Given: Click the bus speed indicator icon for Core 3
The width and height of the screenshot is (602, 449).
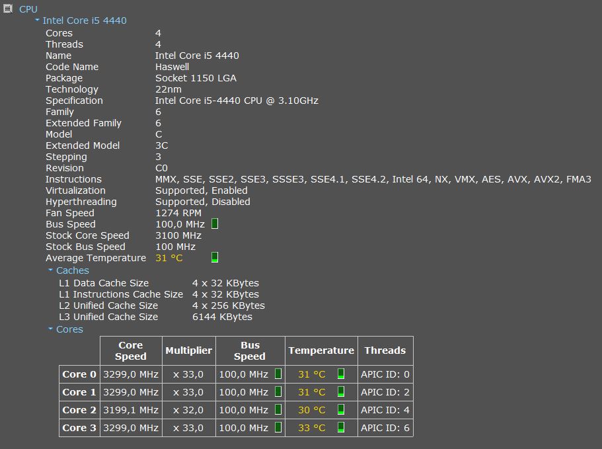Looking at the screenshot, I should click(x=278, y=428).
